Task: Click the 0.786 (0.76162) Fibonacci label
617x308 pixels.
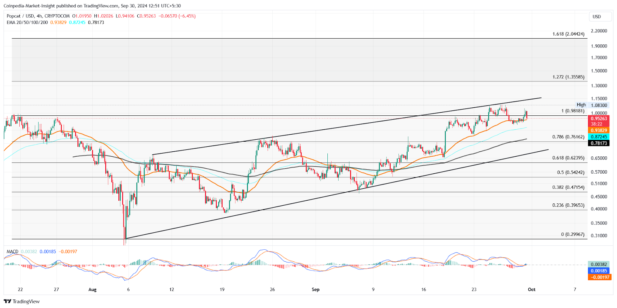Action: pyautogui.click(x=568, y=137)
